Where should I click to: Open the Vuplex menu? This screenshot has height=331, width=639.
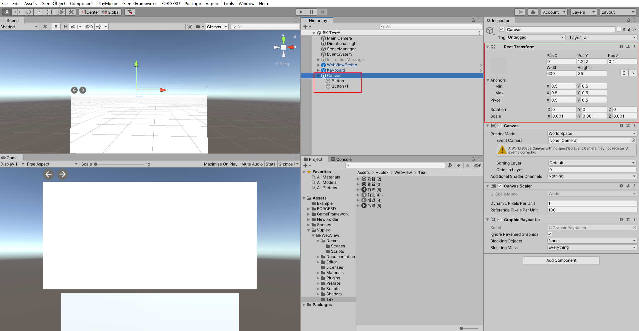point(212,3)
